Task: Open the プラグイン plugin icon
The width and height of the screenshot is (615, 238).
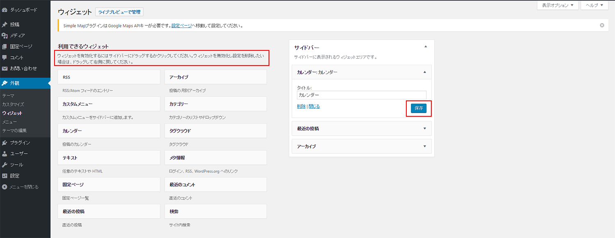Action: (6, 143)
